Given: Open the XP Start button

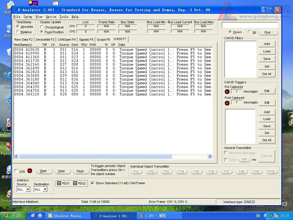Looking at the screenshot, I should [x=12, y=216].
